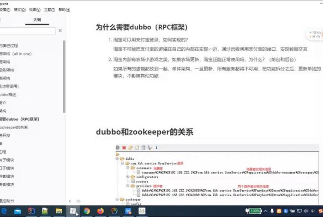The height and width of the screenshot is (217, 323).
Task: Collapse the consumers node in the image
Action: click(x=128, y=168)
